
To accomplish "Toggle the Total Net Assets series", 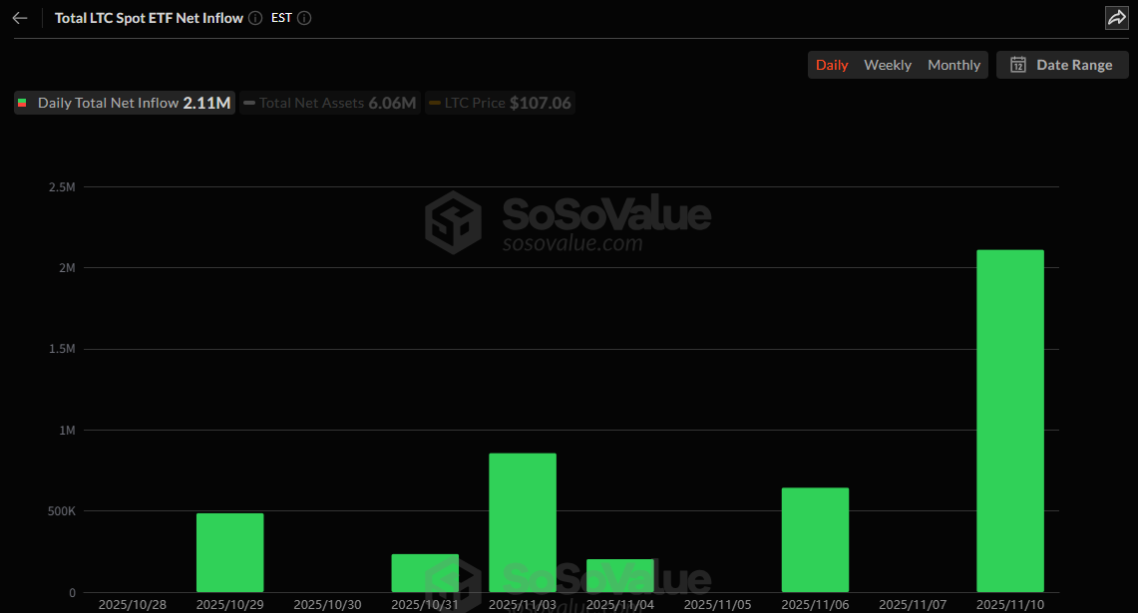I will 329,103.
